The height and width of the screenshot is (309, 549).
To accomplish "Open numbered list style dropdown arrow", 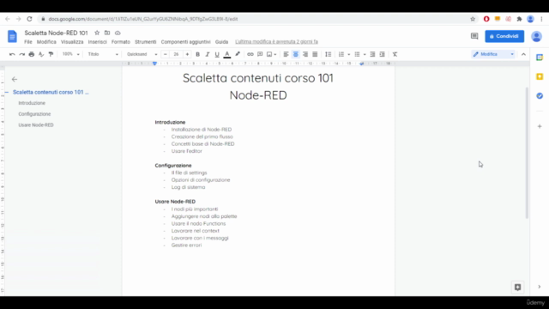I will [x=349, y=54].
